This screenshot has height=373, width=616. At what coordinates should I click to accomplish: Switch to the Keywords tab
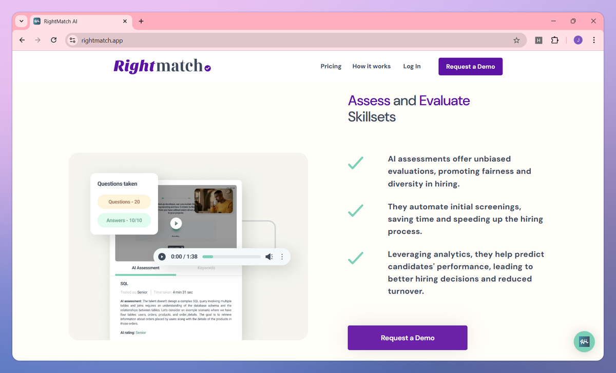coord(206,267)
